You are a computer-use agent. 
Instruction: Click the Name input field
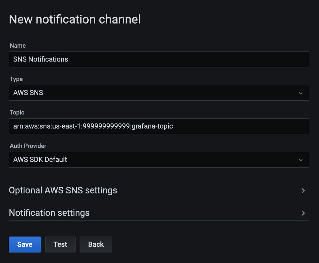tap(159, 59)
